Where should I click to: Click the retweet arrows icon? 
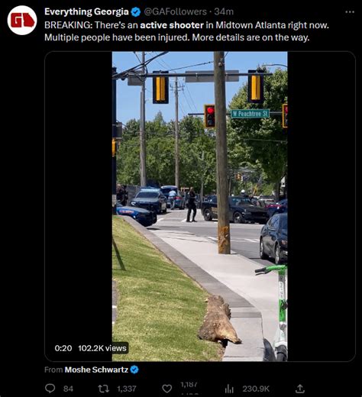point(104,389)
